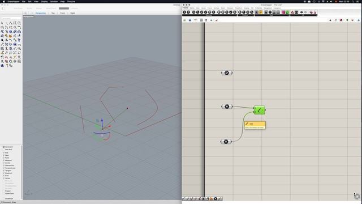
Task: Click the gumball blue Z-axis arrow
Action: point(102,121)
